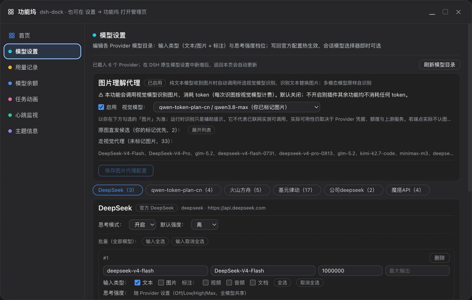This screenshot has height=300, width=472.
Task: Expand 原图直发候选 list with 展开列表
Action: point(201,130)
